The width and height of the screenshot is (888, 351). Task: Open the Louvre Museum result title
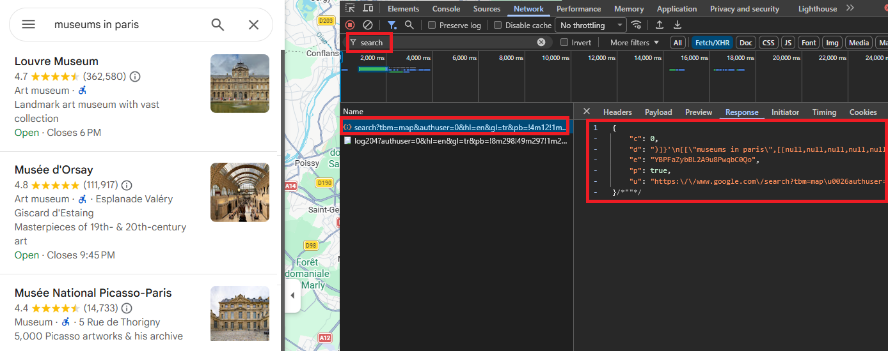click(x=56, y=61)
